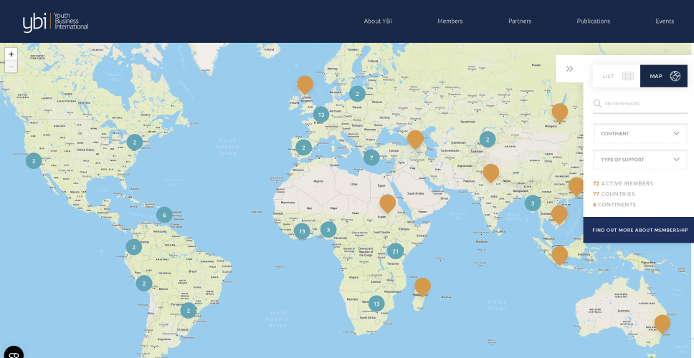Open the 2 cluster over Spain

click(x=303, y=147)
